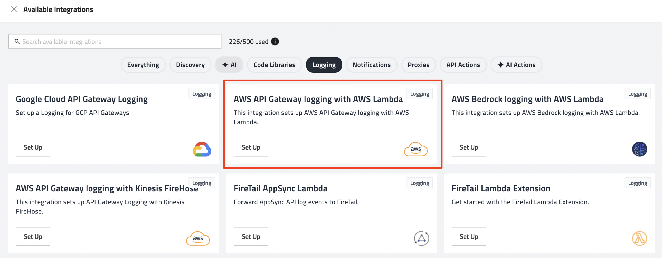Focus the Search available integrations field
The height and width of the screenshot is (258, 662).
tap(118, 42)
